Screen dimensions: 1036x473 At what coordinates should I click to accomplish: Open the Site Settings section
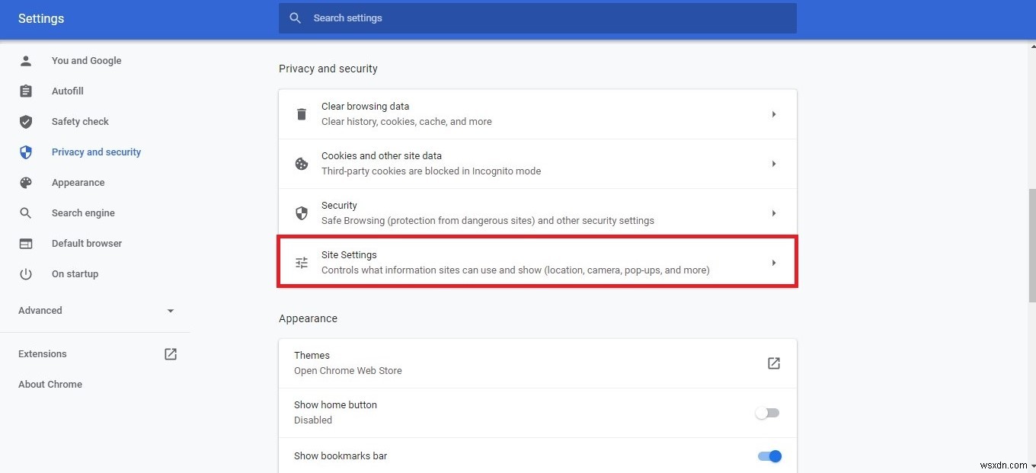tap(537, 262)
